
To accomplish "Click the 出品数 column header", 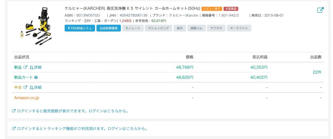I will coord(316,57).
